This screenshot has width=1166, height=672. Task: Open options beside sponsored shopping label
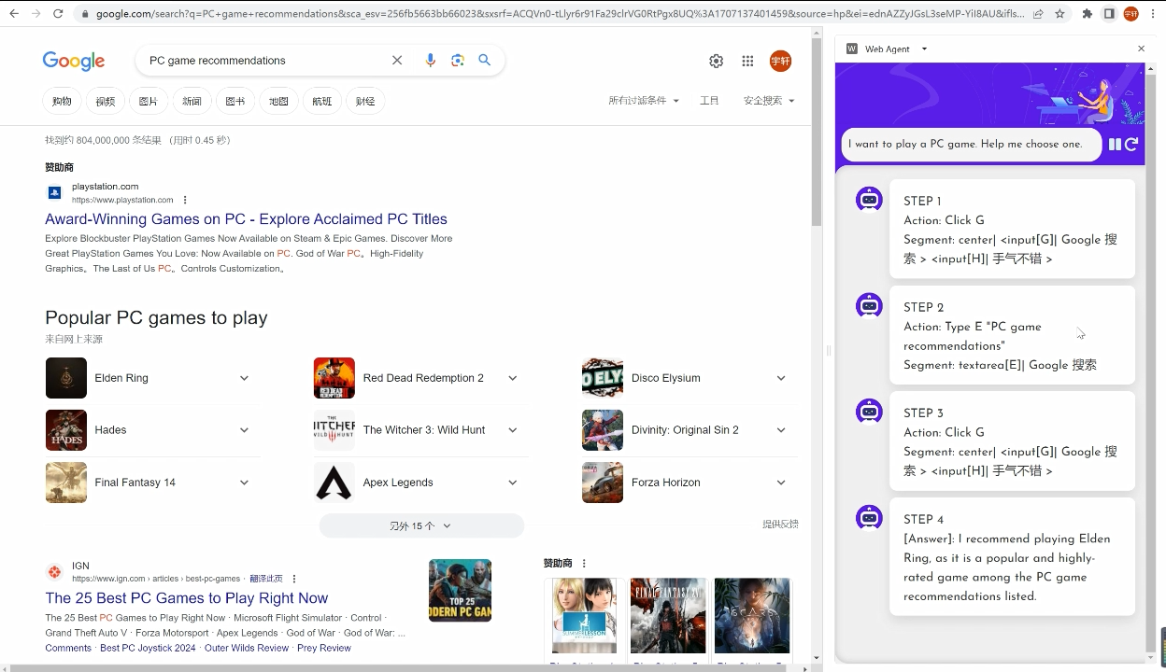(x=585, y=564)
